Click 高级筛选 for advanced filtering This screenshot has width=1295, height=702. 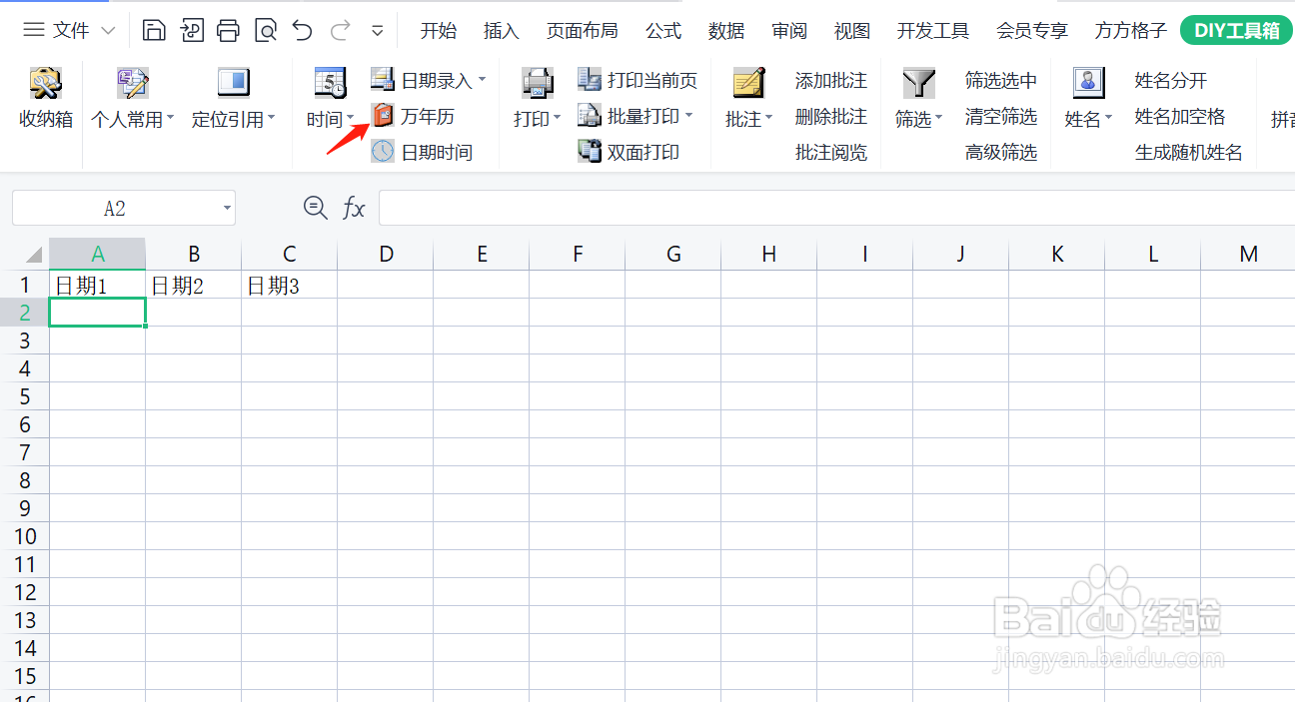[x=1001, y=152]
